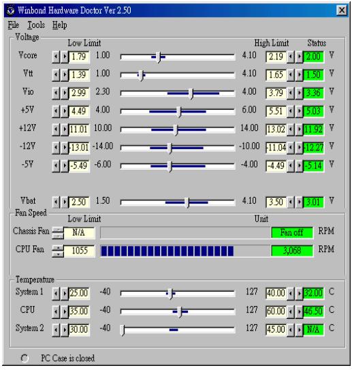Click the CPU Fan speed bar
The image size is (352, 370).
[x=185, y=251]
